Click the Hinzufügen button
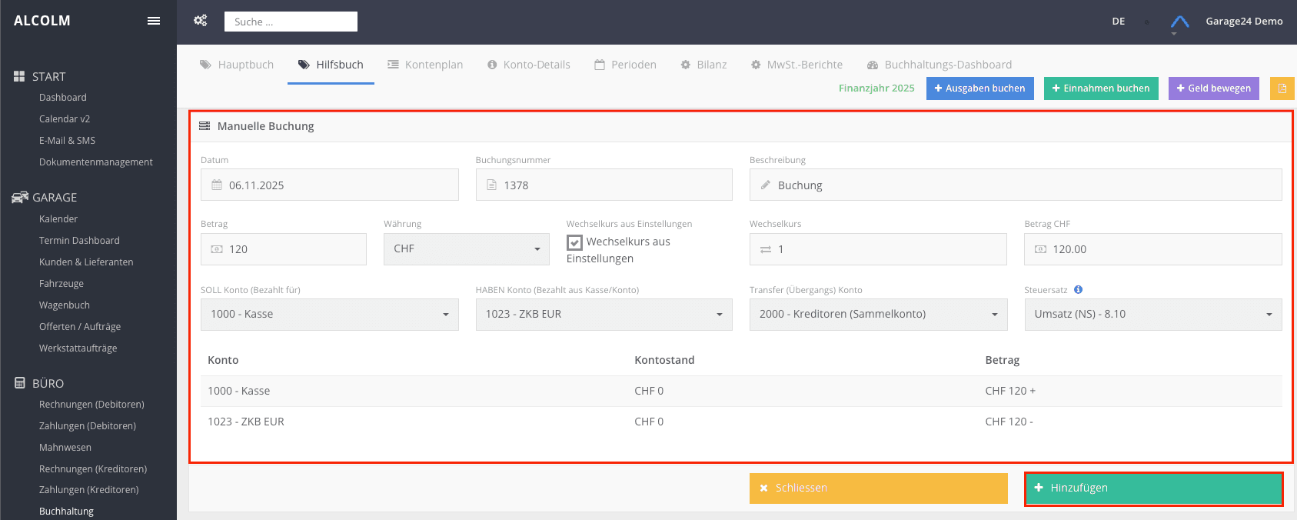Image resolution: width=1297 pixels, height=520 pixels. pos(1153,488)
